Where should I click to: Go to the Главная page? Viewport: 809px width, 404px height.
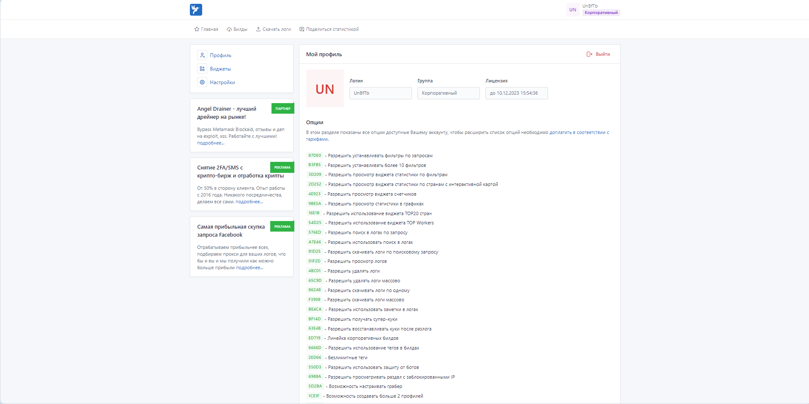point(206,29)
